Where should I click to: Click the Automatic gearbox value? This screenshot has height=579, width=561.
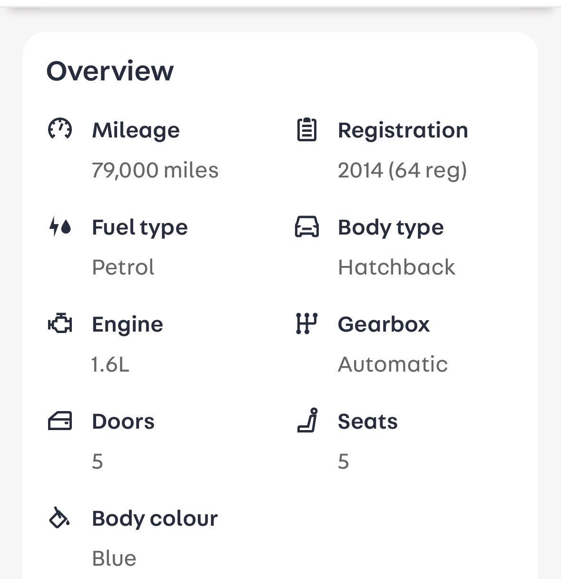click(x=393, y=364)
